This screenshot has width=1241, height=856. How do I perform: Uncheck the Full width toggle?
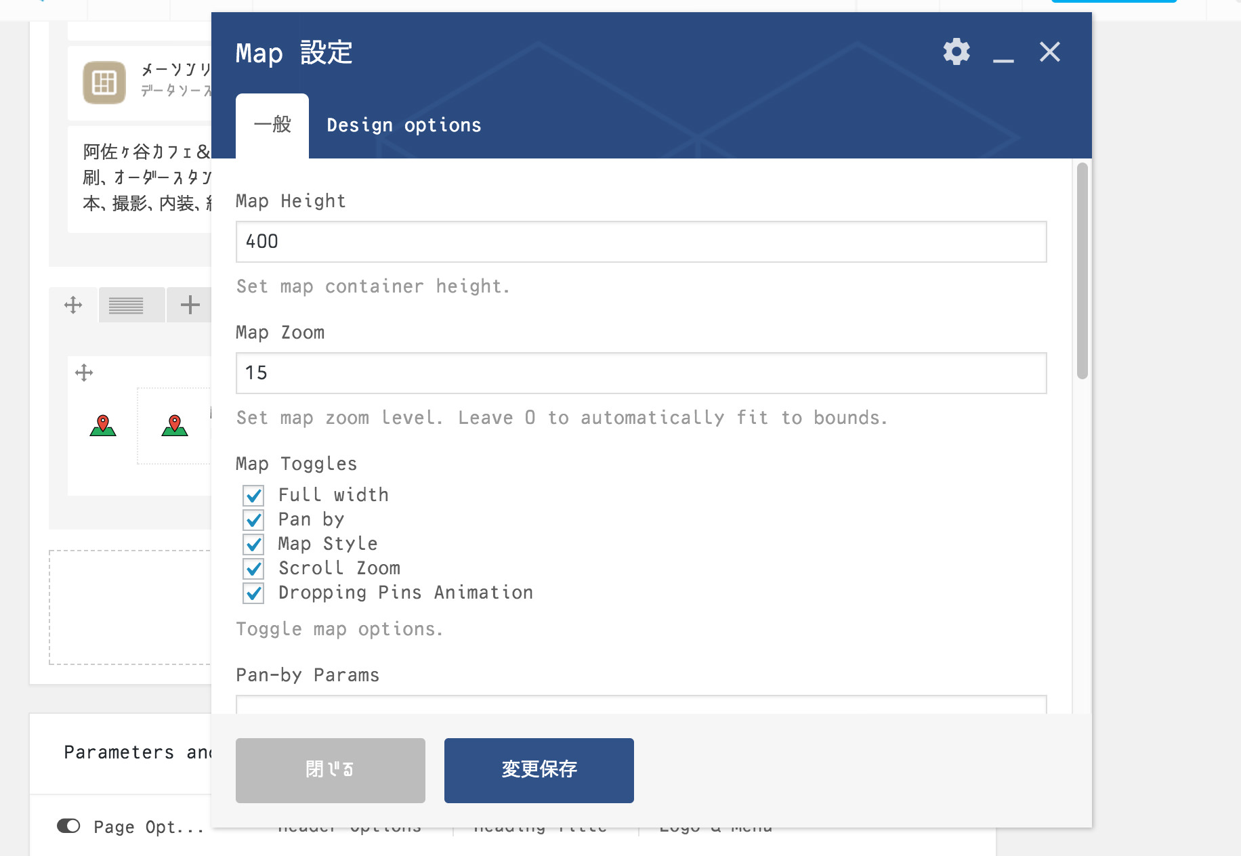click(253, 496)
